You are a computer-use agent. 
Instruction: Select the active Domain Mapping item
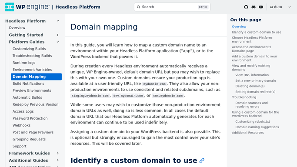36,77
